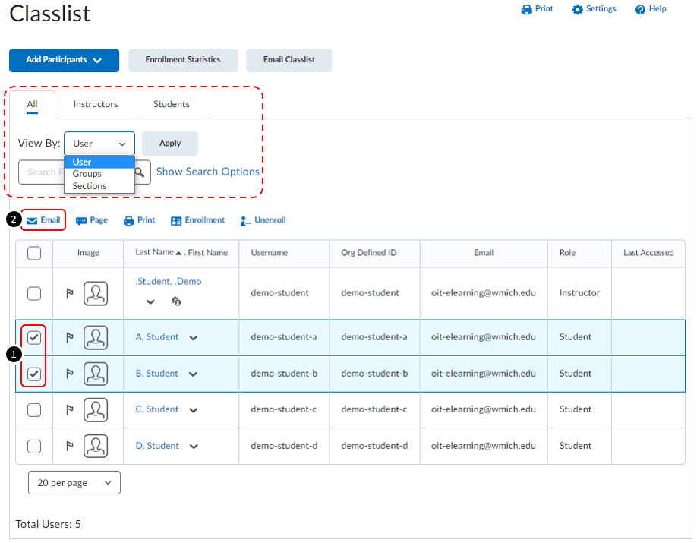Click the Unenroll icon above the table
Image resolution: width=697 pixels, height=543 pixels.
point(245,221)
